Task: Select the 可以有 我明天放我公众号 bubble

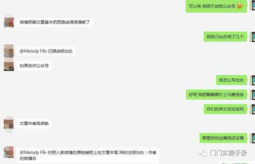Action: (216, 6)
